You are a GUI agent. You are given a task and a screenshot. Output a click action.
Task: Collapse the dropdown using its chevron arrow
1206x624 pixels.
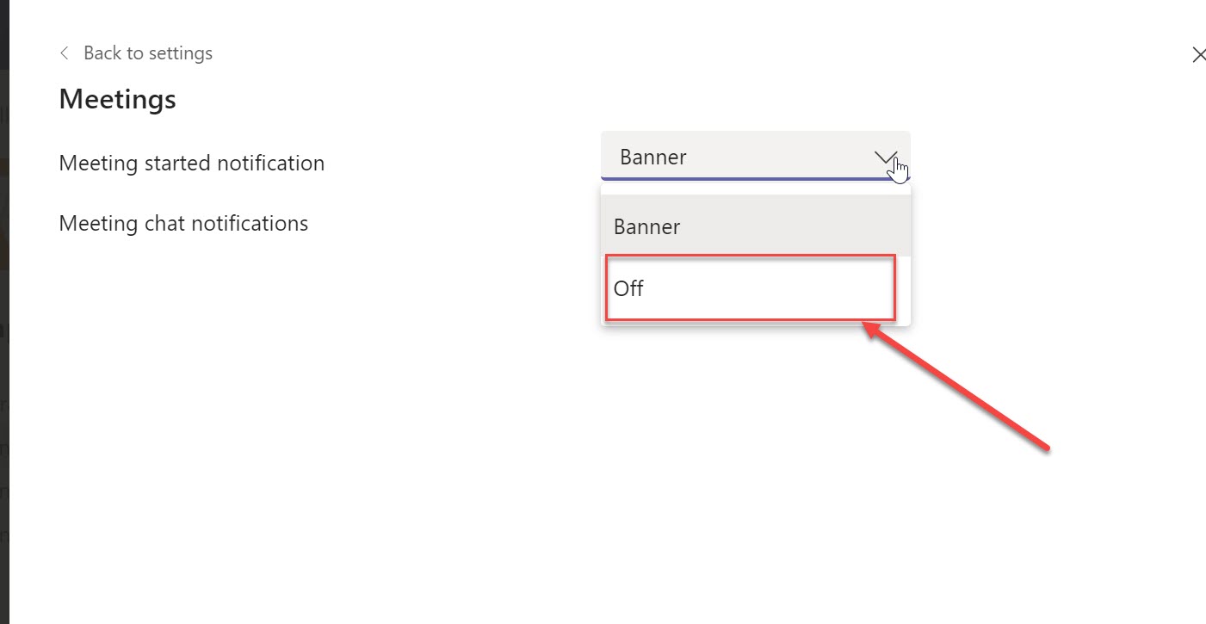[884, 157]
